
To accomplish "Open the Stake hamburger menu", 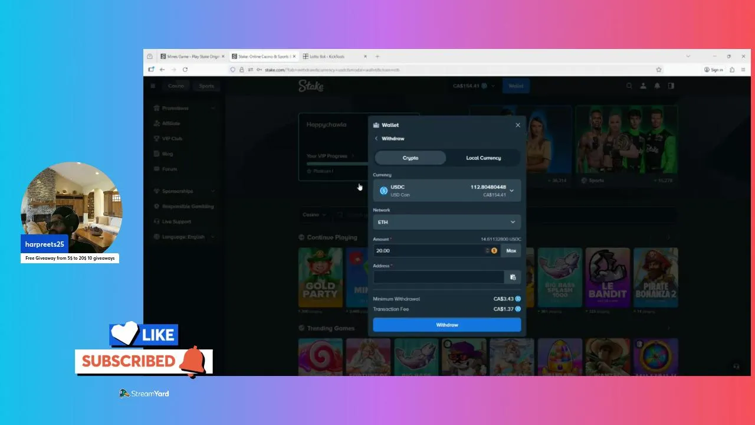I will (x=153, y=86).
